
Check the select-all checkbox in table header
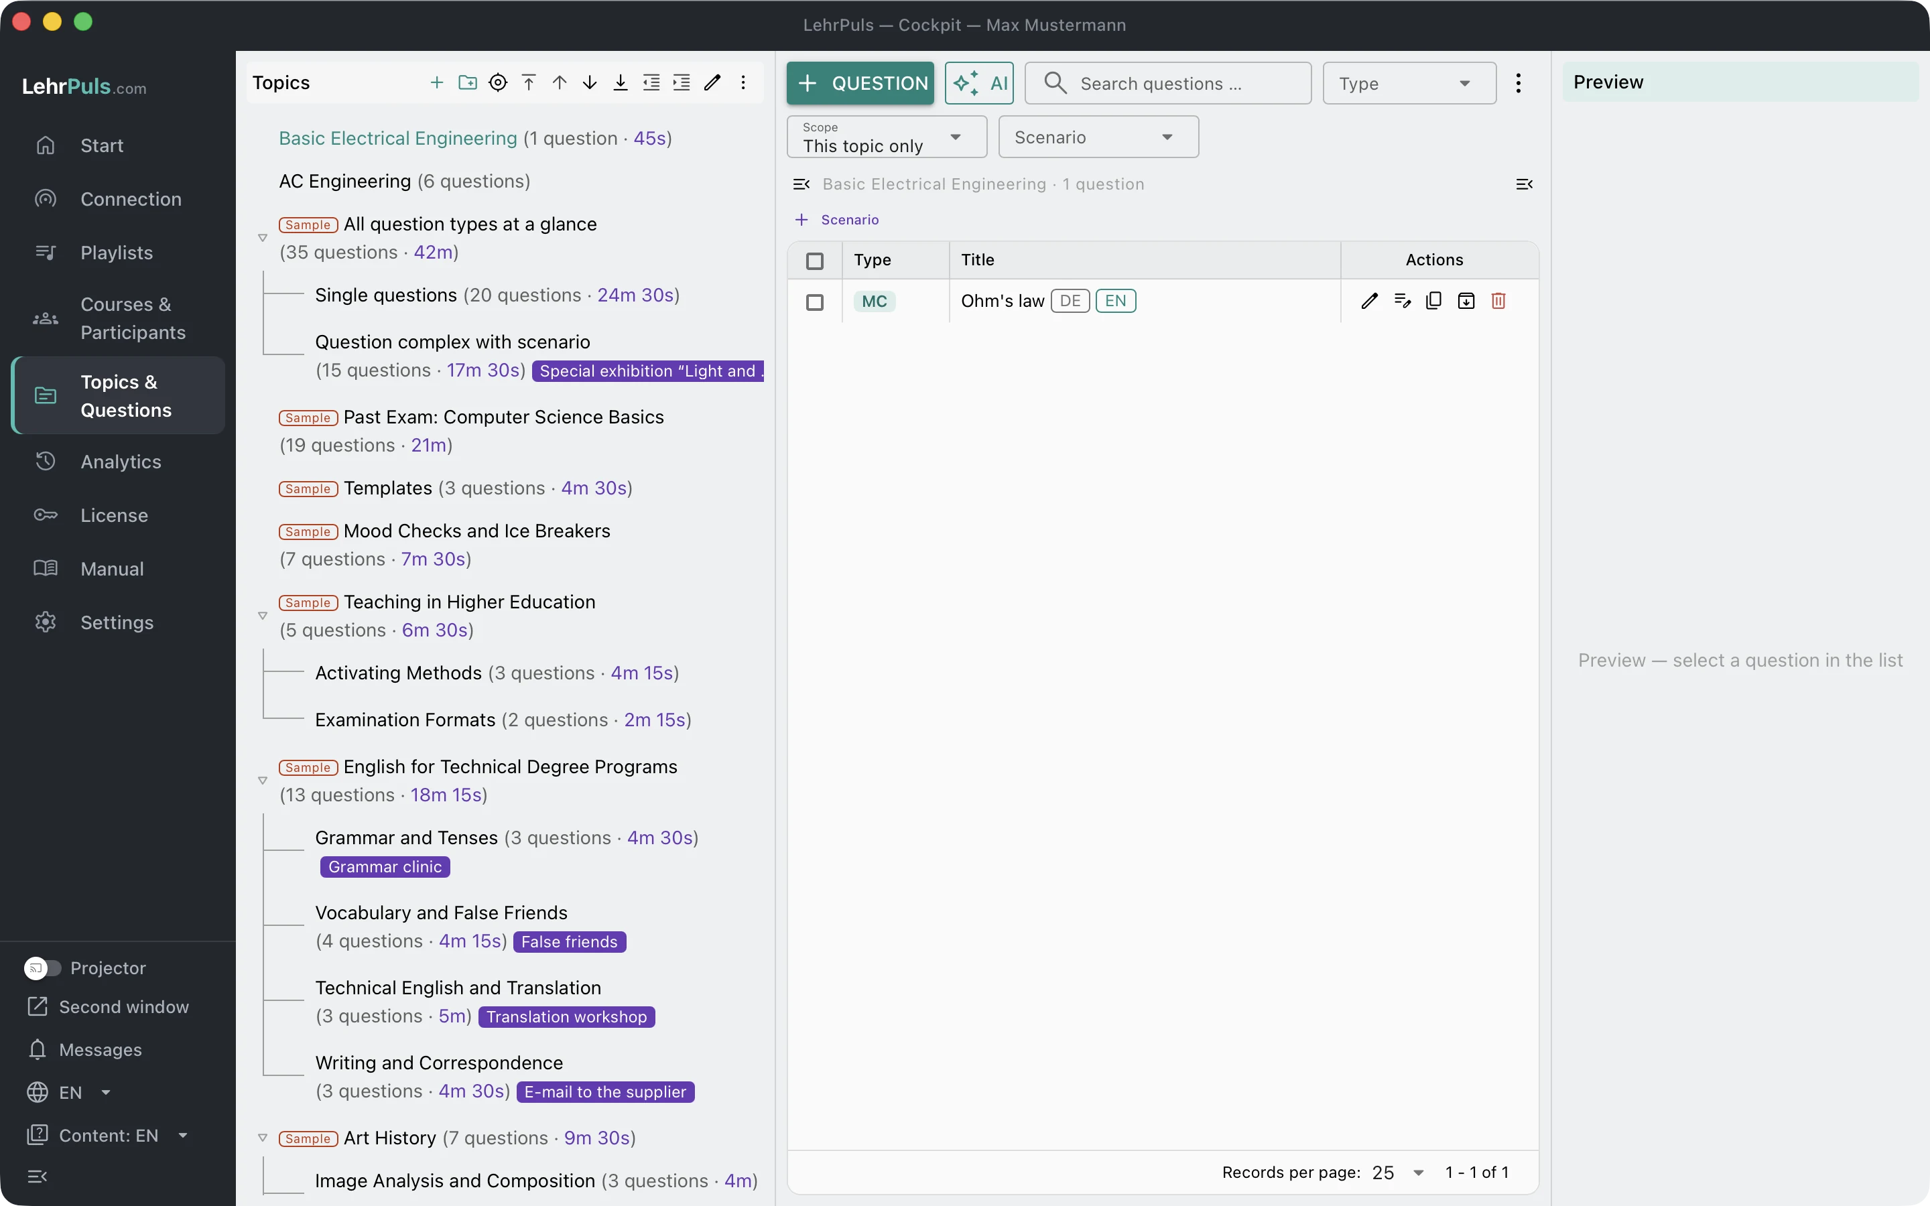click(814, 261)
